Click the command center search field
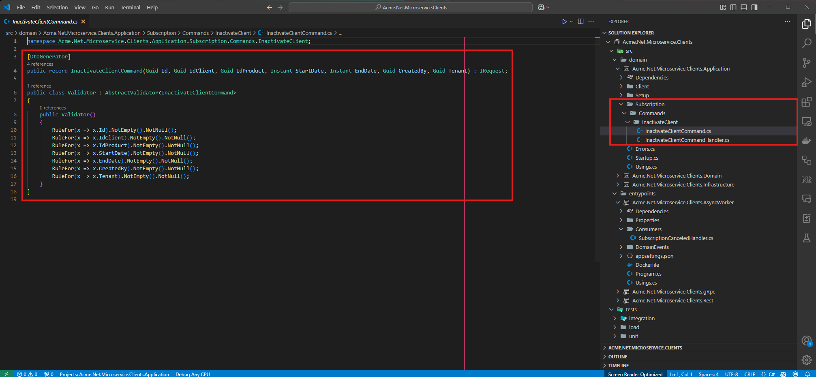The width and height of the screenshot is (816, 377). point(411,7)
